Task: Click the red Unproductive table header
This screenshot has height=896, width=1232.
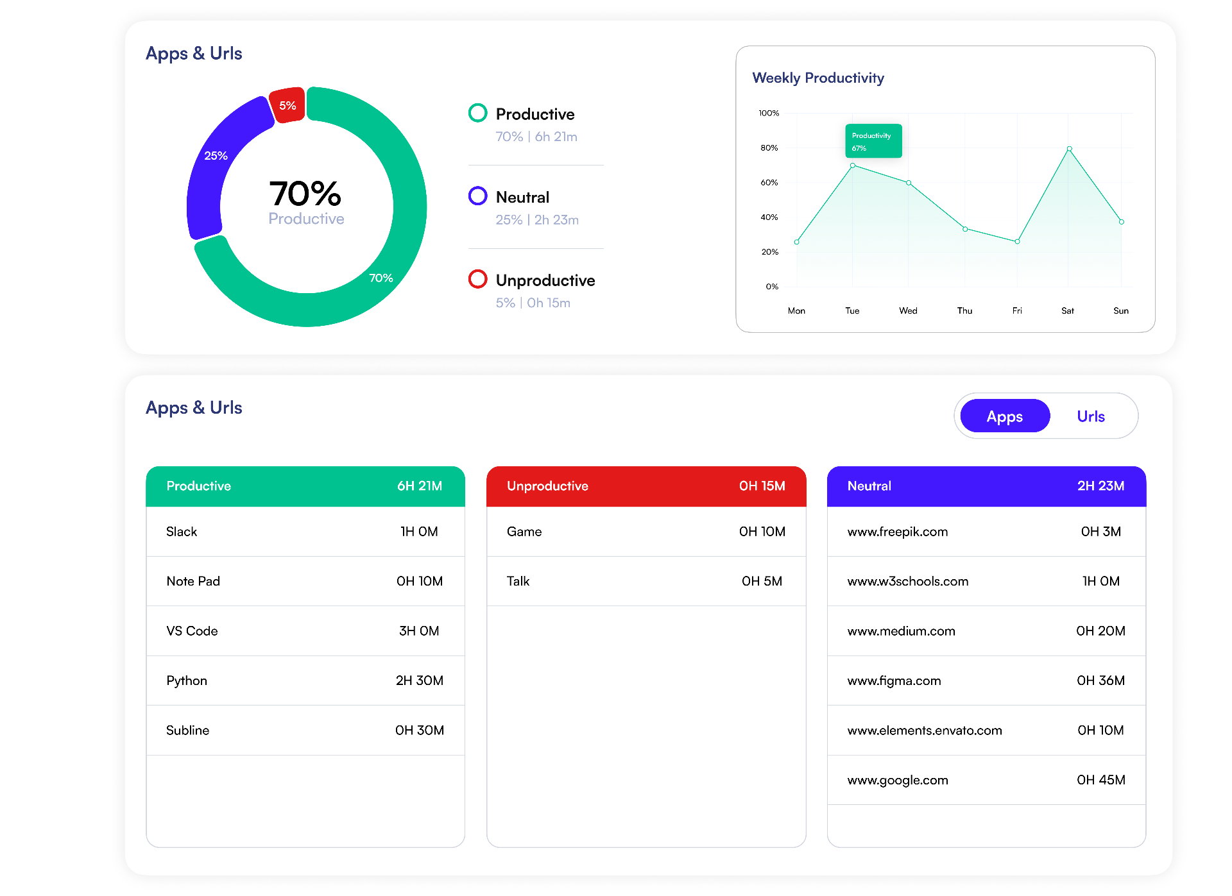Action: [x=646, y=486]
